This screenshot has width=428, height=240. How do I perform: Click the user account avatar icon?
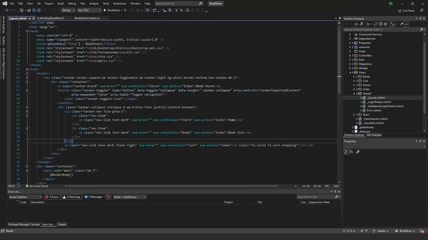[391, 3]
